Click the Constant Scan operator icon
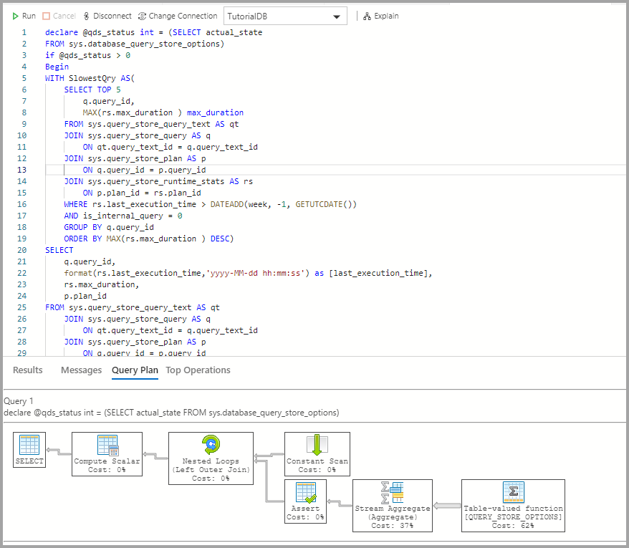 click(317, 444)
